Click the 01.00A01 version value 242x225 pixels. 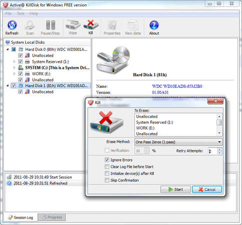click(x=160, y=92)
